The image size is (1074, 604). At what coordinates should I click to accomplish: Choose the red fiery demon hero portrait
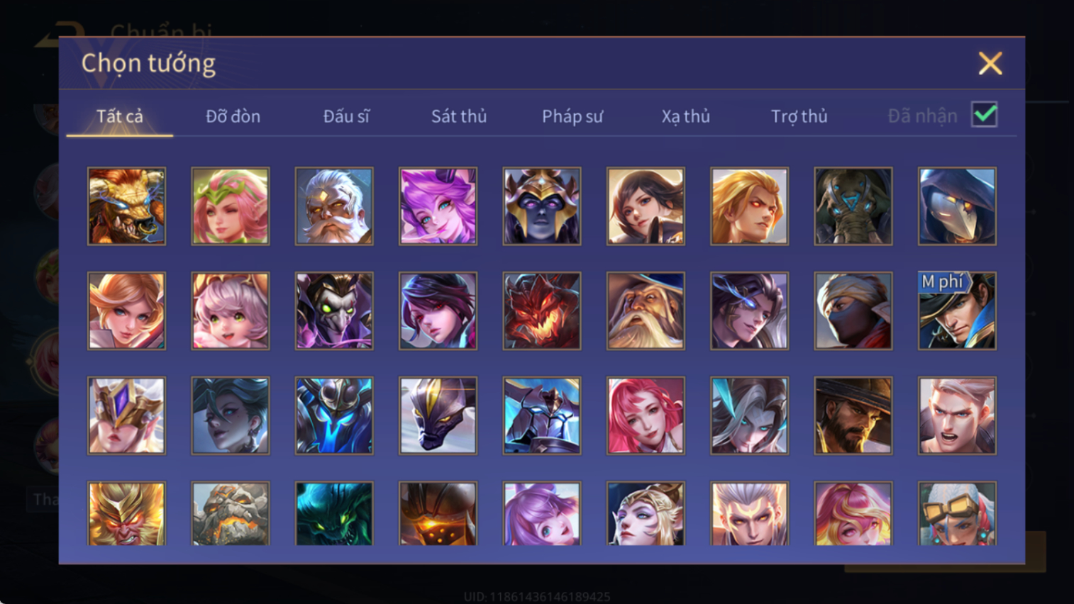[x=542, y=311]
